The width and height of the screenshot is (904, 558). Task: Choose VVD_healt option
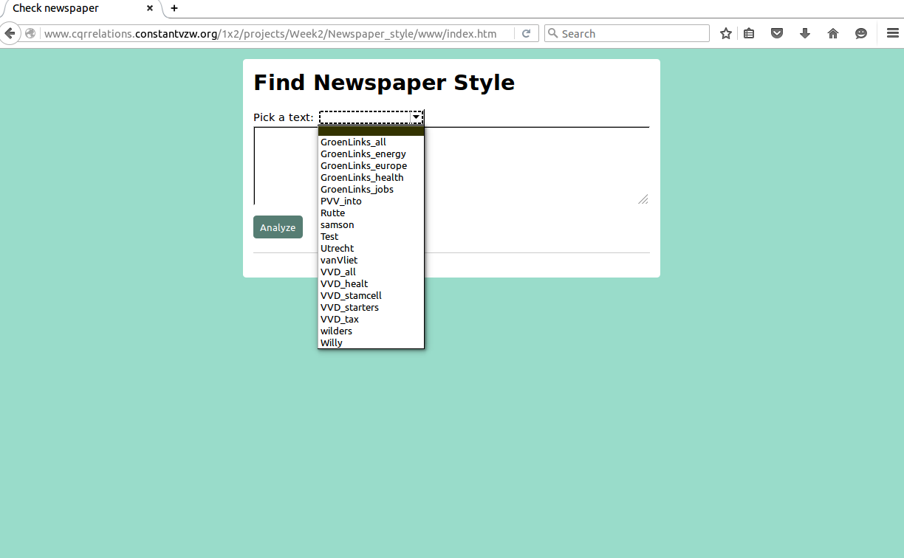point(371,284)
